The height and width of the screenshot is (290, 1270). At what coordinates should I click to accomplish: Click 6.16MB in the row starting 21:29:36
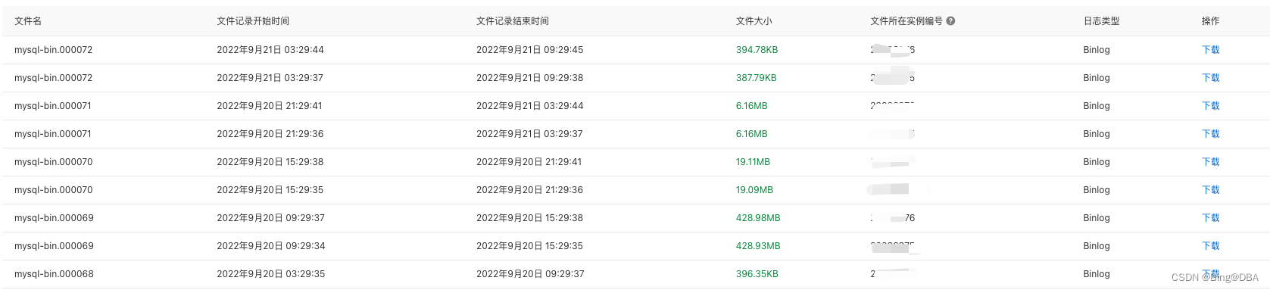[751, 134]
